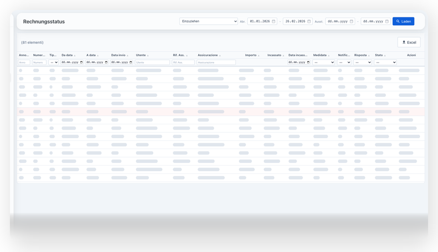Open the Einzuziehen status dropdown
438x252 pixels.
209,21
